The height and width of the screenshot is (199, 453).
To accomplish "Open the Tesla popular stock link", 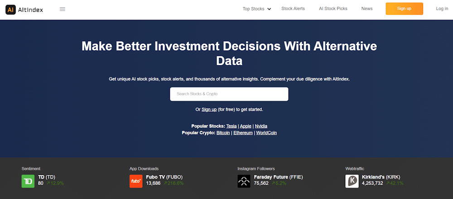I will coord(231,126).
